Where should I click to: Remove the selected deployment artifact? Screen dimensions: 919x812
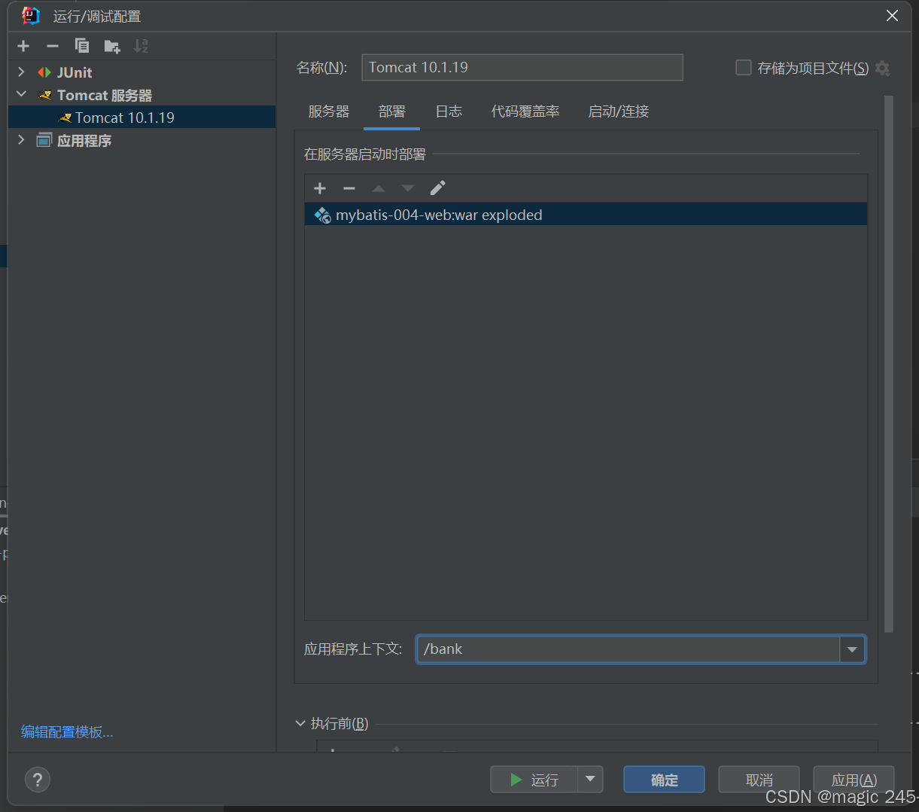(x=348, y=188)
